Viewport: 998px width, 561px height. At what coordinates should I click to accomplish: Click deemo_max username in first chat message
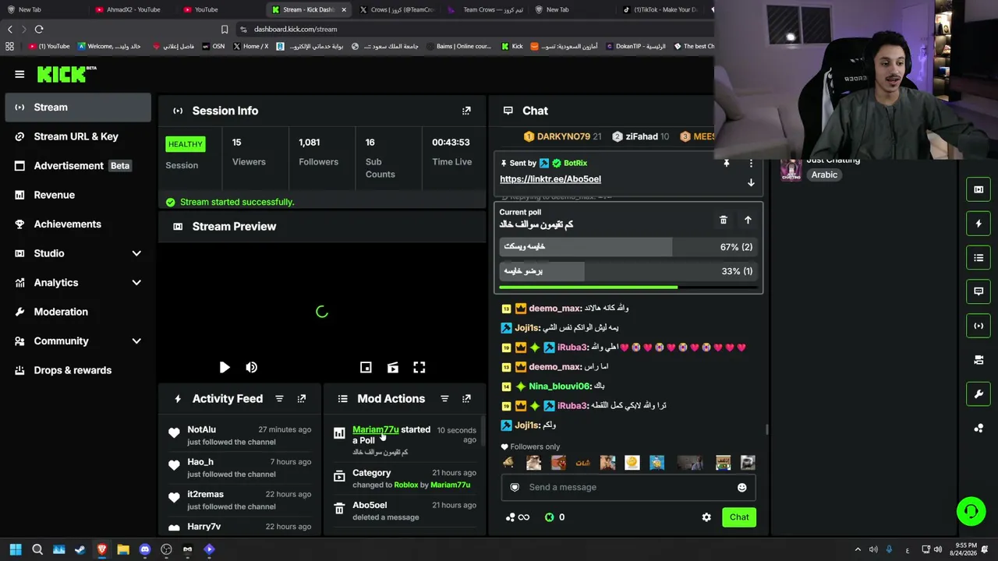click(x=555, y=309)
